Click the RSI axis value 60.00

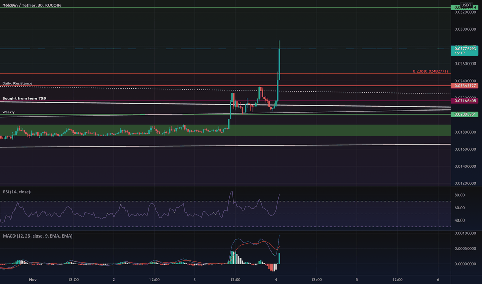pyautogui.click(x=460, y=208)
